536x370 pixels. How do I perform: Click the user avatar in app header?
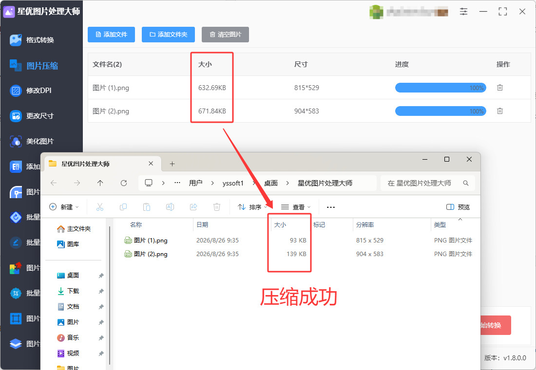tap(376, 12)
